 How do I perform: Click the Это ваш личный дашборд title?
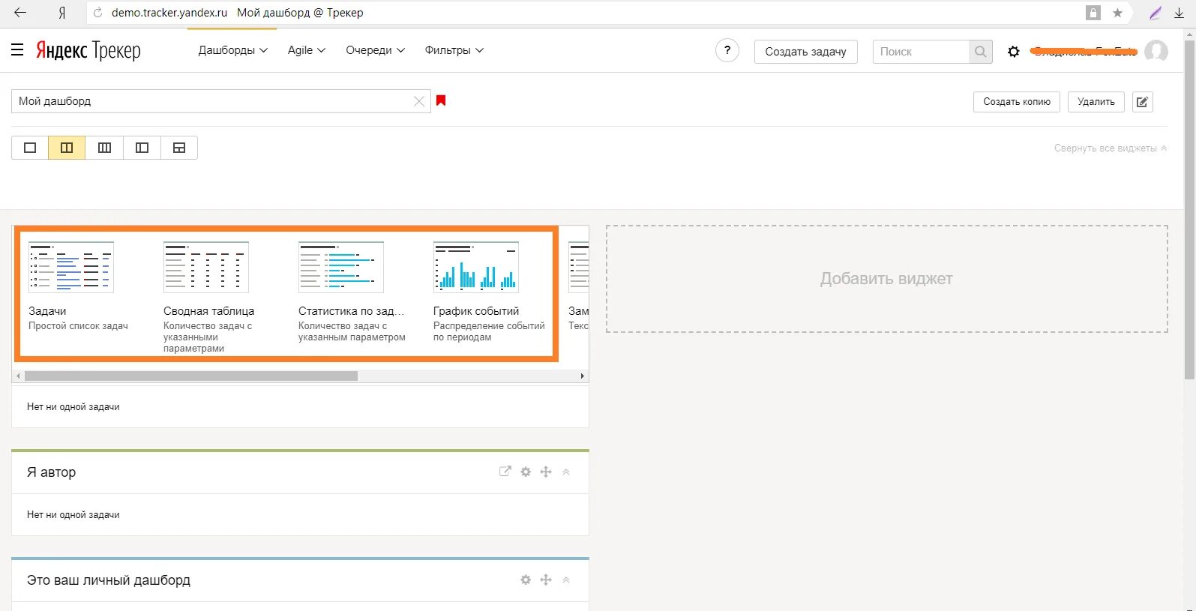pos(109,580)
